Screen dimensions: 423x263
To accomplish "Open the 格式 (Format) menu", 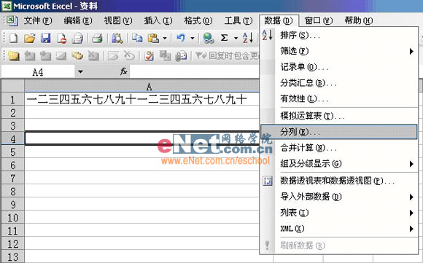I will 198,20.
